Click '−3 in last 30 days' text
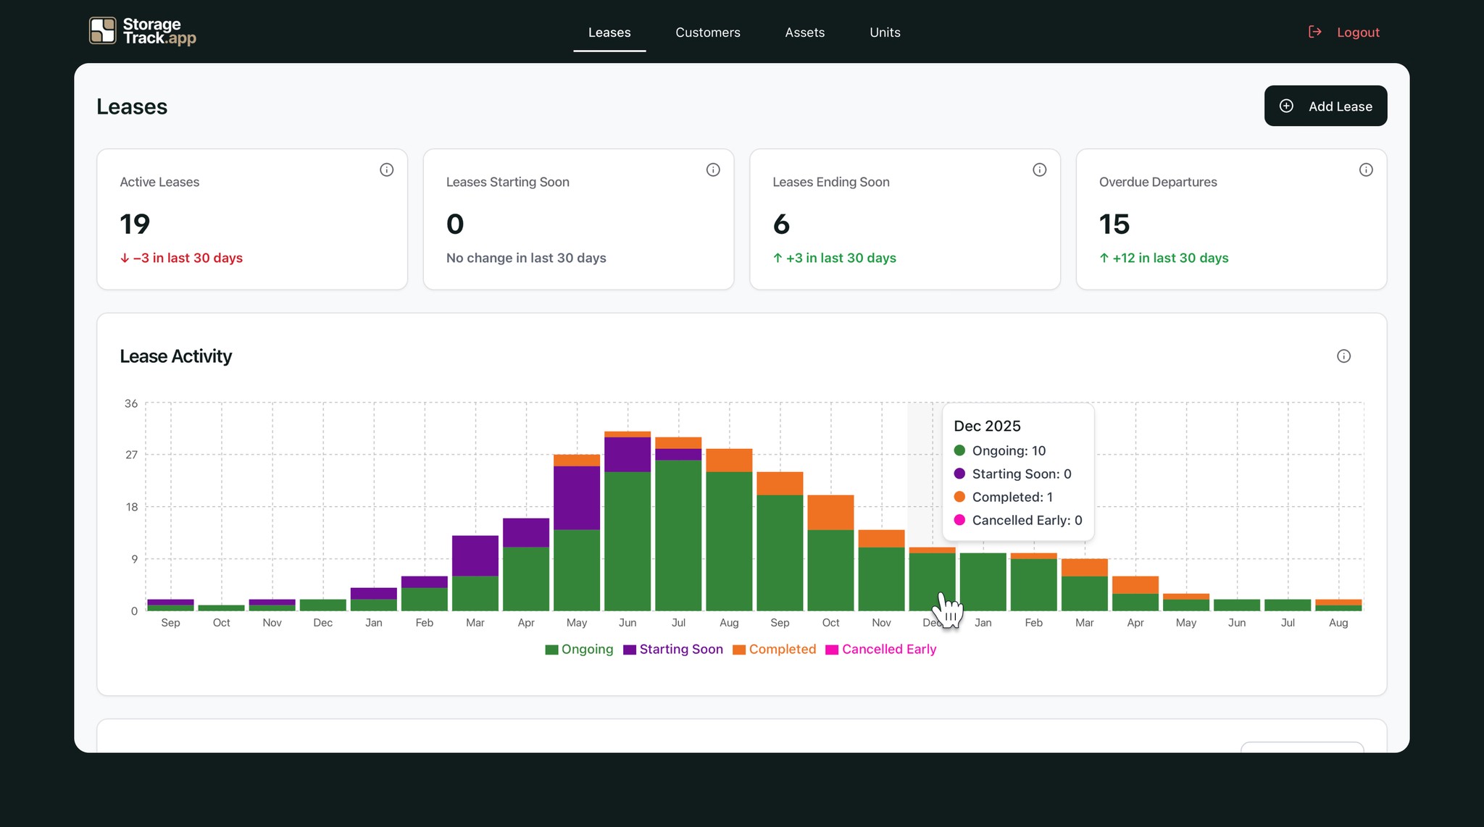1484x827 pixels. (188, 258)
